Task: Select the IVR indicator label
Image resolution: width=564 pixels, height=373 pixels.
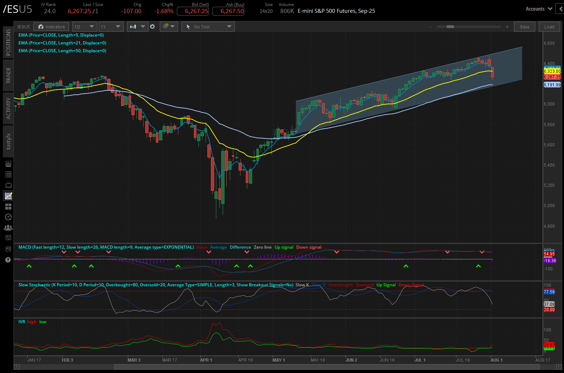Action: click(22, 322)
